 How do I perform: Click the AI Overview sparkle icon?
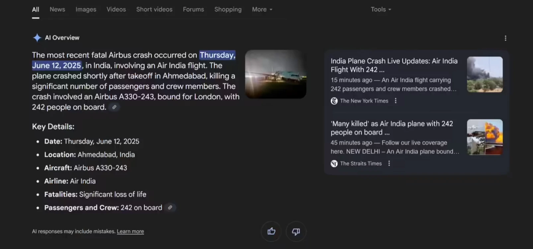point(37,38)
